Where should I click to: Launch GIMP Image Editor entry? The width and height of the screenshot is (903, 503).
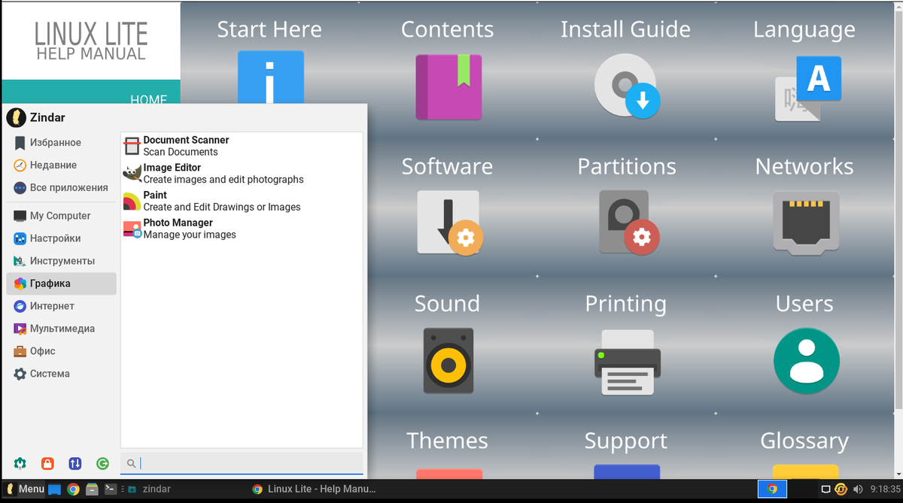[242, 174]
